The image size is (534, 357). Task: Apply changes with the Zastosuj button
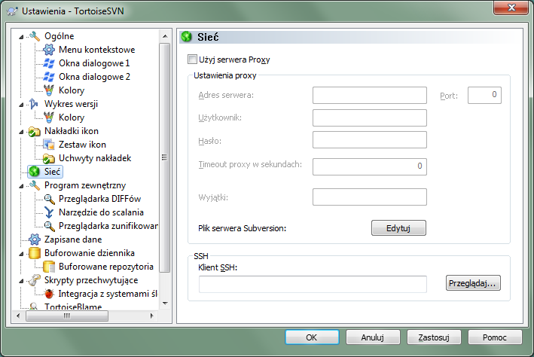(434, 337)
